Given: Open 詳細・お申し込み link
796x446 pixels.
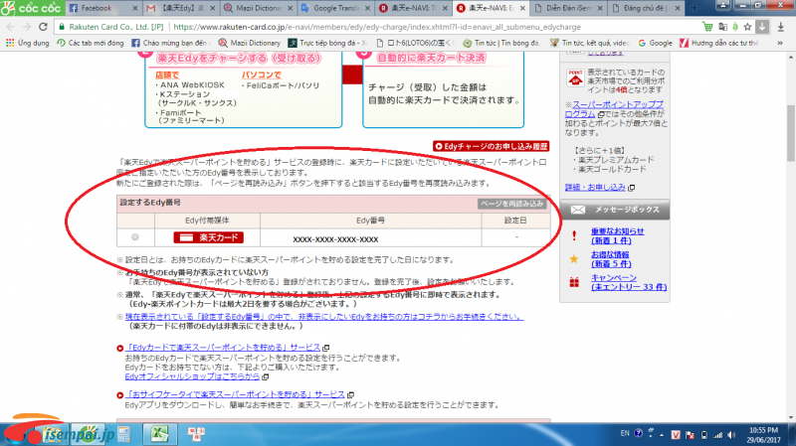Looking at the screenshot, I should [x=595, y=188].
